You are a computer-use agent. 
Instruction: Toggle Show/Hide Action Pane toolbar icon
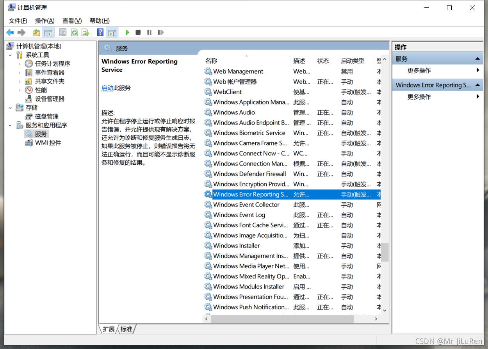click(112, 32)
